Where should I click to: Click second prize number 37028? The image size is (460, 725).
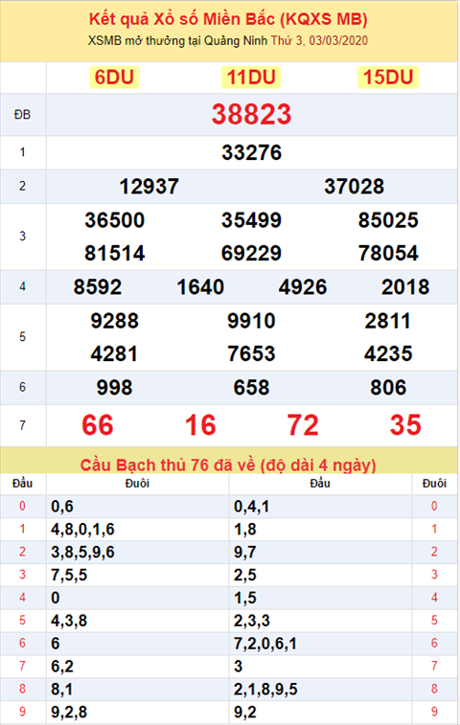click(x=354, y=187)
